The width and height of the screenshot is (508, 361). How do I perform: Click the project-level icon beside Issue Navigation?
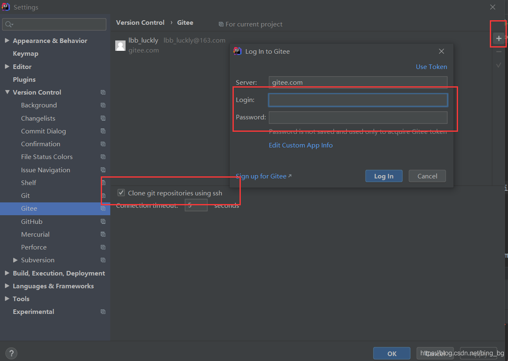coord(103,170)
